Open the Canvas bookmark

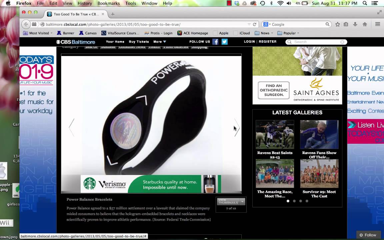pos(88,33)
